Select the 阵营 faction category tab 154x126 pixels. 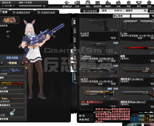(x=75, y=49)
